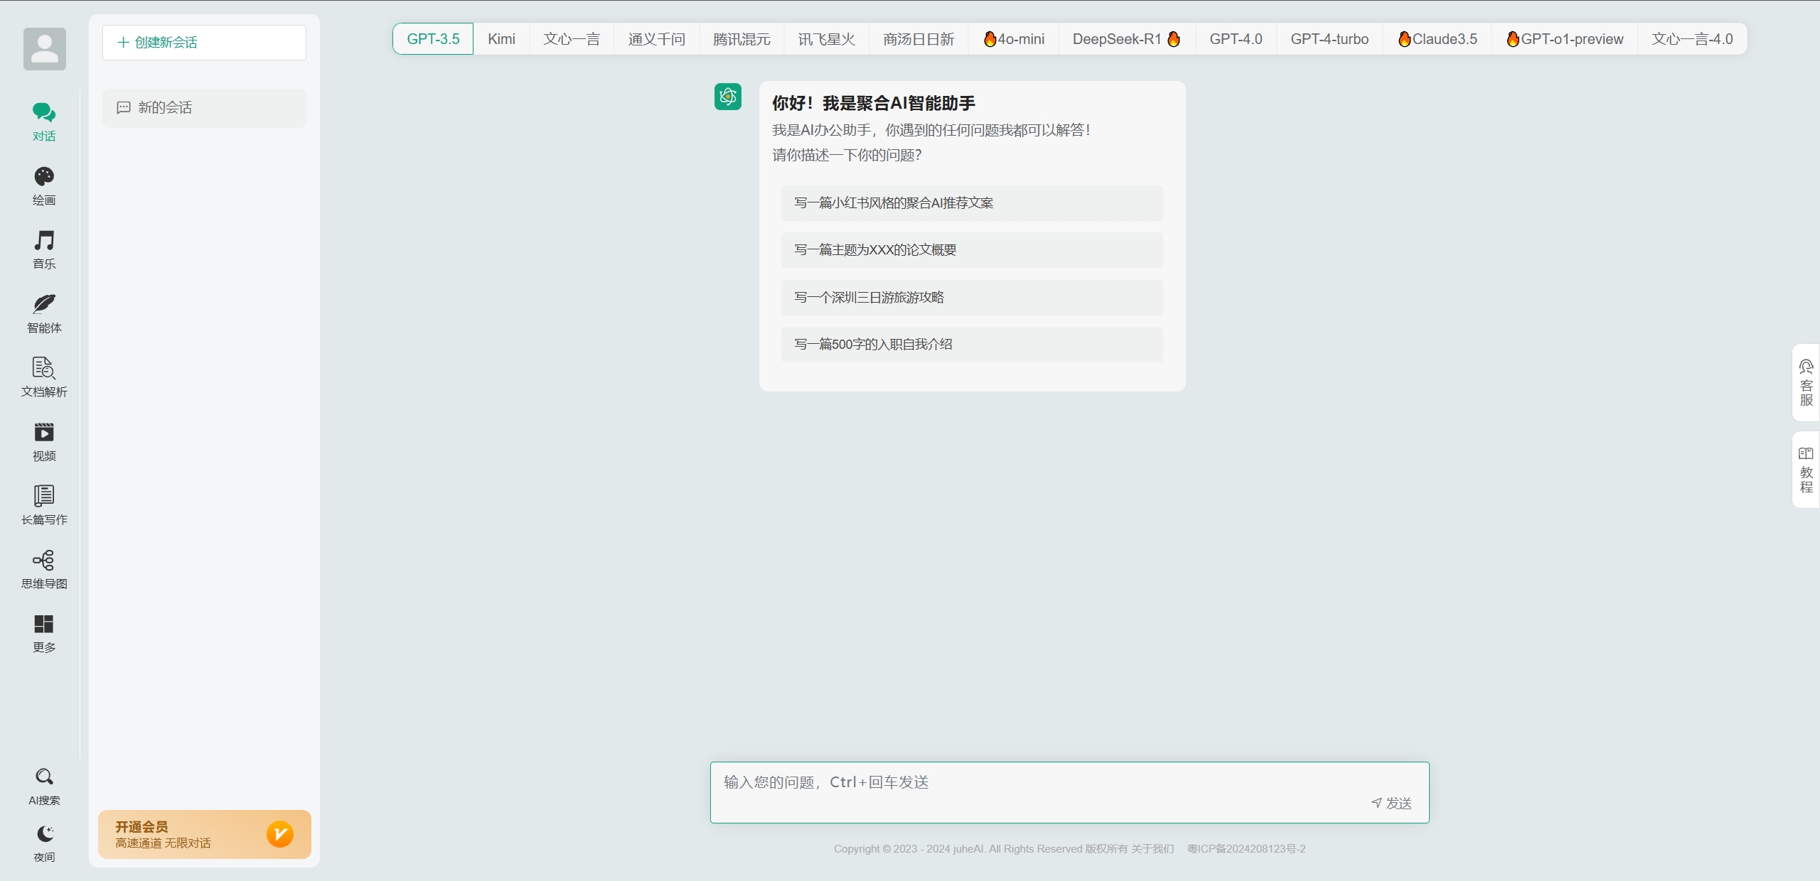Open the 关于我们 about us link

point(1153,849)
